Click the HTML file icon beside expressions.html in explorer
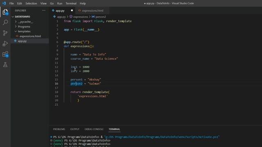 coord(17,36)
